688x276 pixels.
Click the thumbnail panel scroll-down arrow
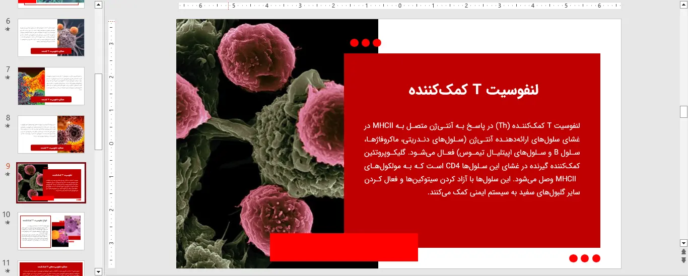tap(98, 272)
